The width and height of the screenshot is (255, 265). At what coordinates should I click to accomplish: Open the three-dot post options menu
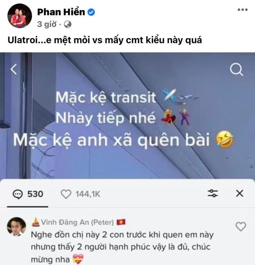click(243, 9)
